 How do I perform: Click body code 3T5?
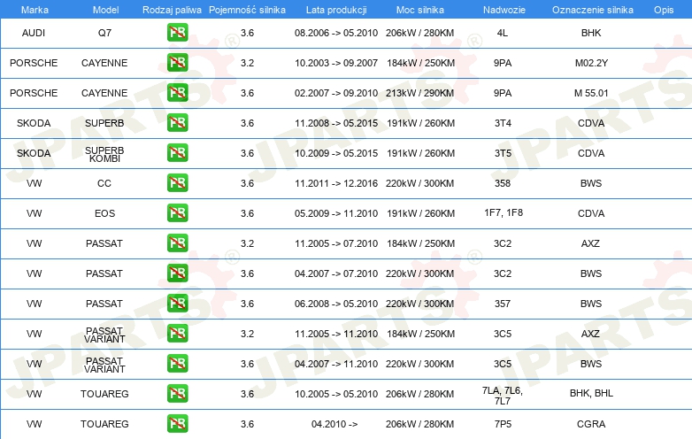pyautogui.click(x=503, y=153)
